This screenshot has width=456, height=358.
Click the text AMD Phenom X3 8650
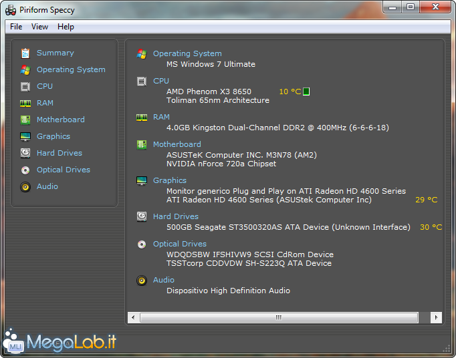coord(209,92)
